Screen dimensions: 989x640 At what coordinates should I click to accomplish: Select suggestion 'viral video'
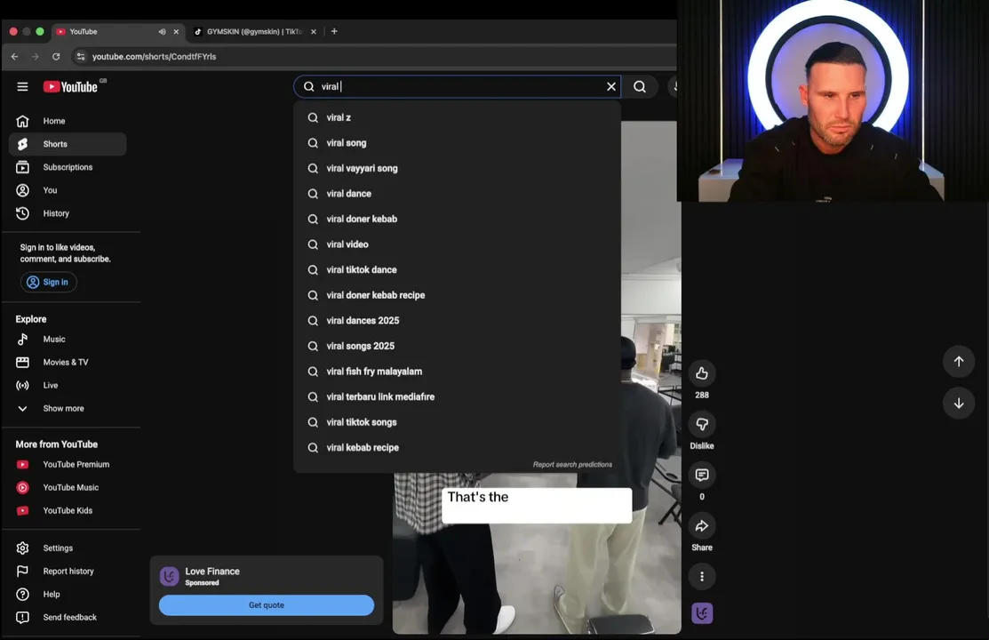[x=458, y=244]
